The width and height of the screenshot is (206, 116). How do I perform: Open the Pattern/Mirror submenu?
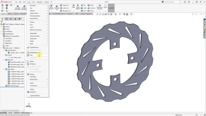tap(38, 13)
